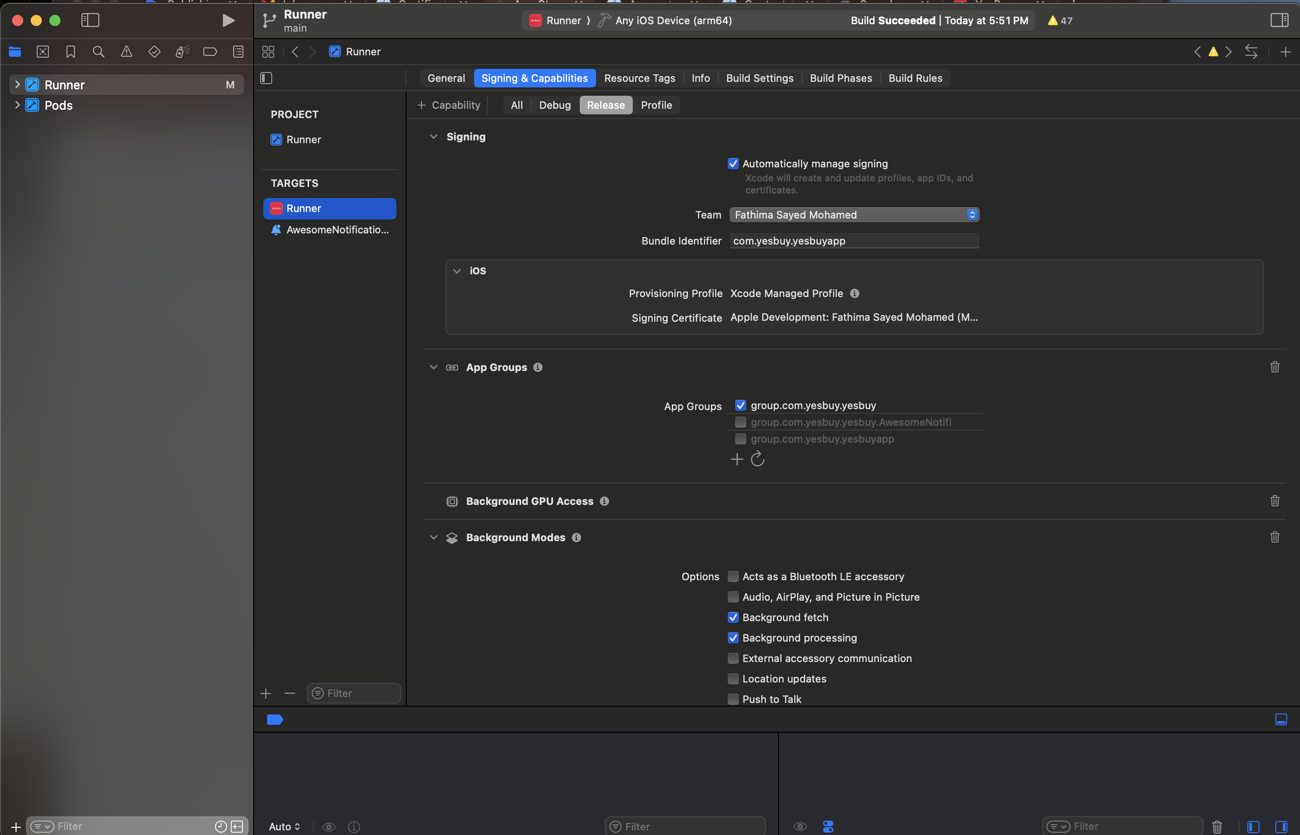Toggle the right inspector panel icon
The width and height of the screenshot is (1300, 835).
click(x=1279, y=20)
